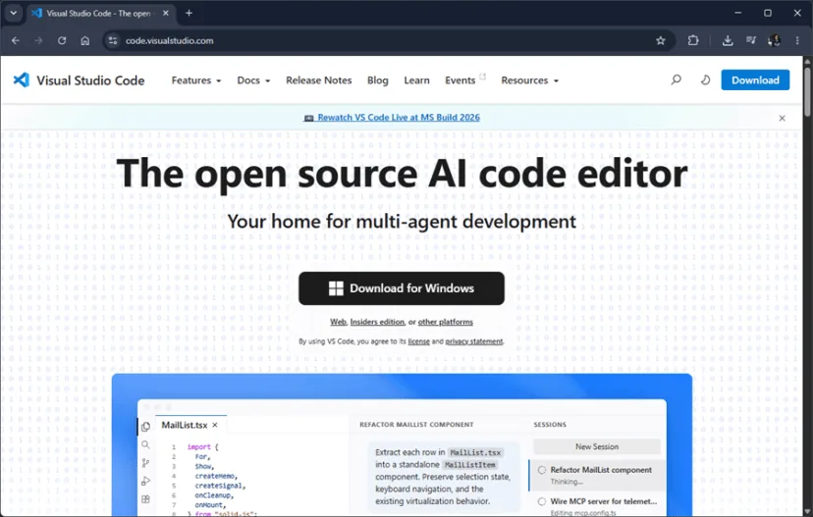Open the license link
Image resolution: width=813 pixels, height=517 pixels.
coord(418,341)
